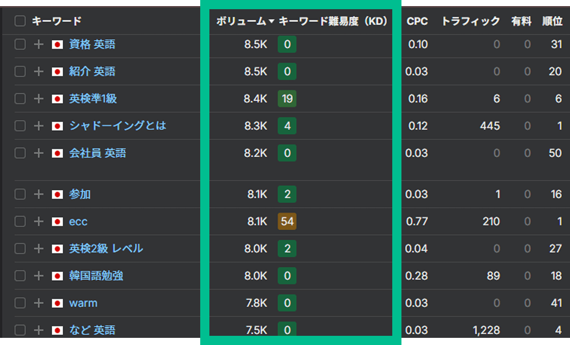
Task: Click the plus icon next to 会社員 英語
Action: 38,153
